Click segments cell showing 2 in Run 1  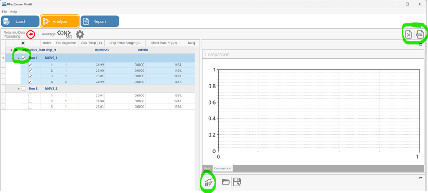coord(66,82)
